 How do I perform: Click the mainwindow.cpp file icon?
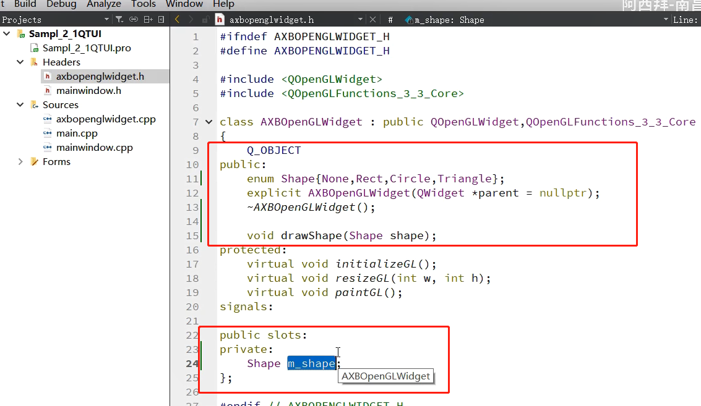[48, 148]
